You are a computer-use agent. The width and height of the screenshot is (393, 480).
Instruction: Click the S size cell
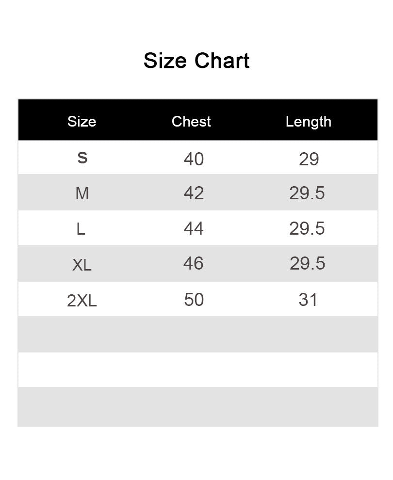tap(82, 158)
